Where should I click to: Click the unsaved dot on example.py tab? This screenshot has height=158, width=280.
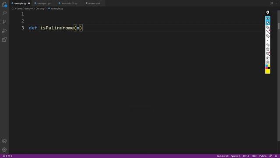coord(29,3)
